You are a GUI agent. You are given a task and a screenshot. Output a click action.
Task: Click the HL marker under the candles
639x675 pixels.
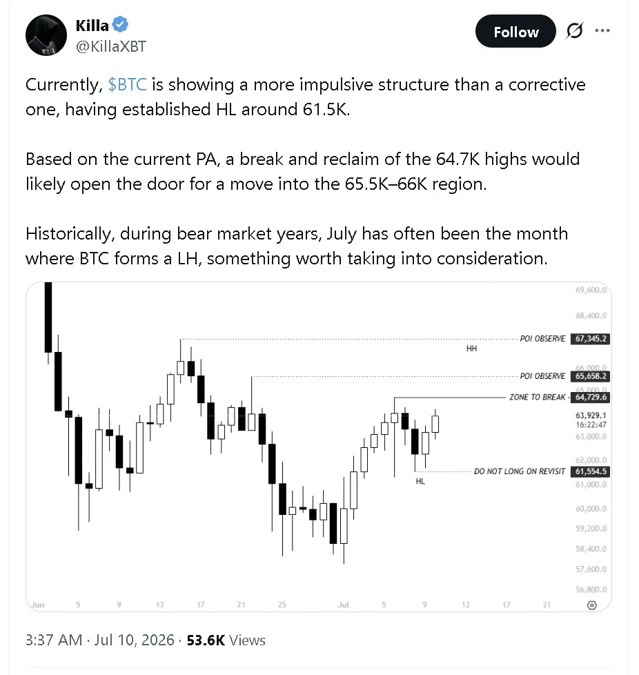420,481
